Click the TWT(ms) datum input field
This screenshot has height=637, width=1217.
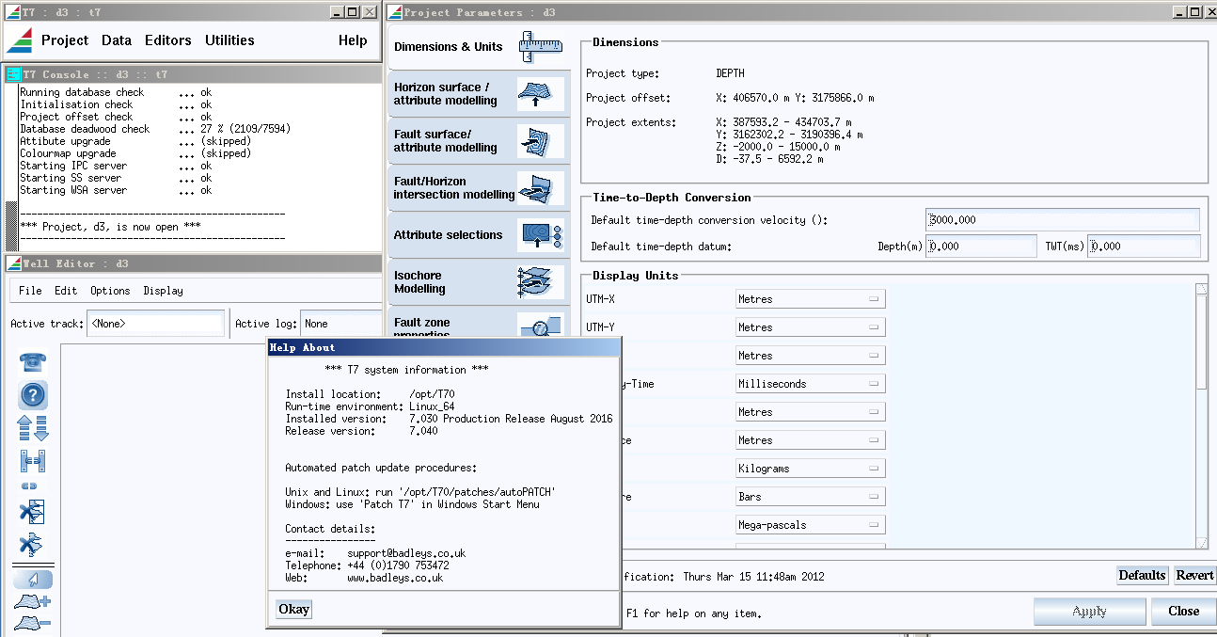tap(1144, 247)
